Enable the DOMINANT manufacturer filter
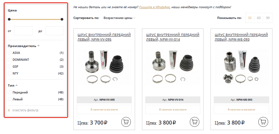Viewport: 279px width, 134px height. pyautogui.click(x=10, y=59)
